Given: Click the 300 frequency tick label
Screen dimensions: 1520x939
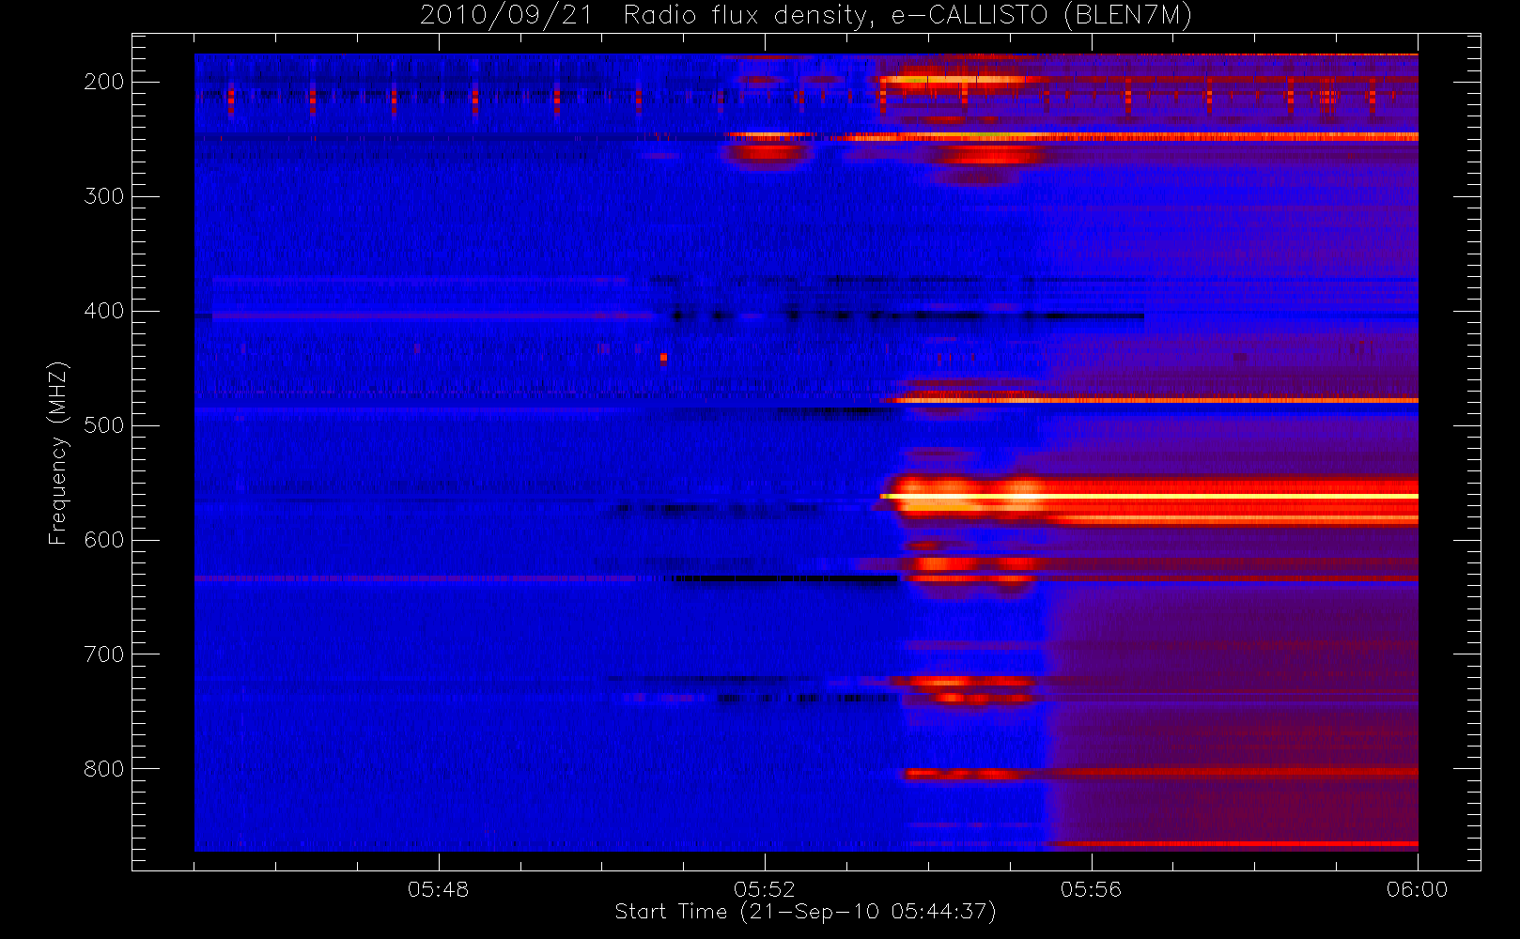Looking at the screenshot, I should coord(104,196).
